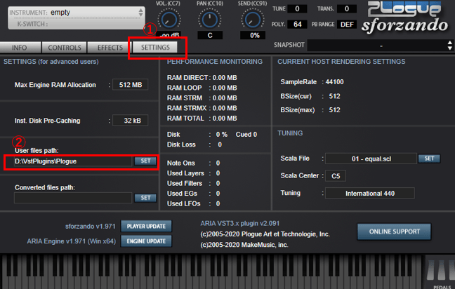
Task: Click SET next to Converted files path
Action: pos(145,198)
